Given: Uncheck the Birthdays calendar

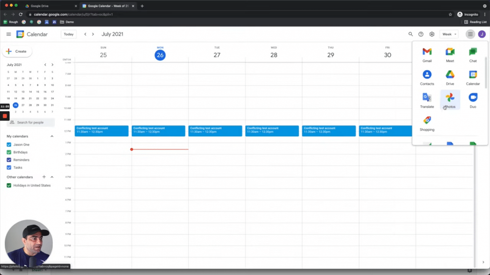Looking at the screenshot, I should [x=9, y=152].
